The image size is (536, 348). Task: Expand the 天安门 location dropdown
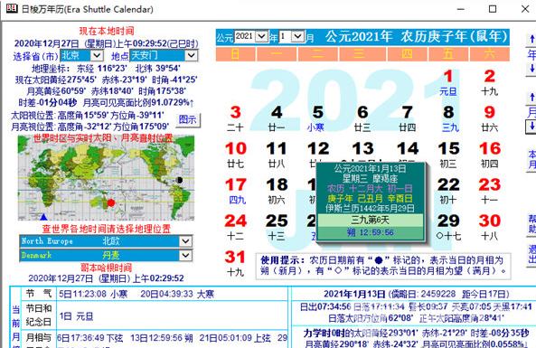pyautogui.click(x=191, y=55)
